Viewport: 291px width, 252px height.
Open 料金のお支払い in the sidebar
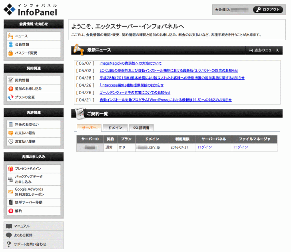coord(26,124)
